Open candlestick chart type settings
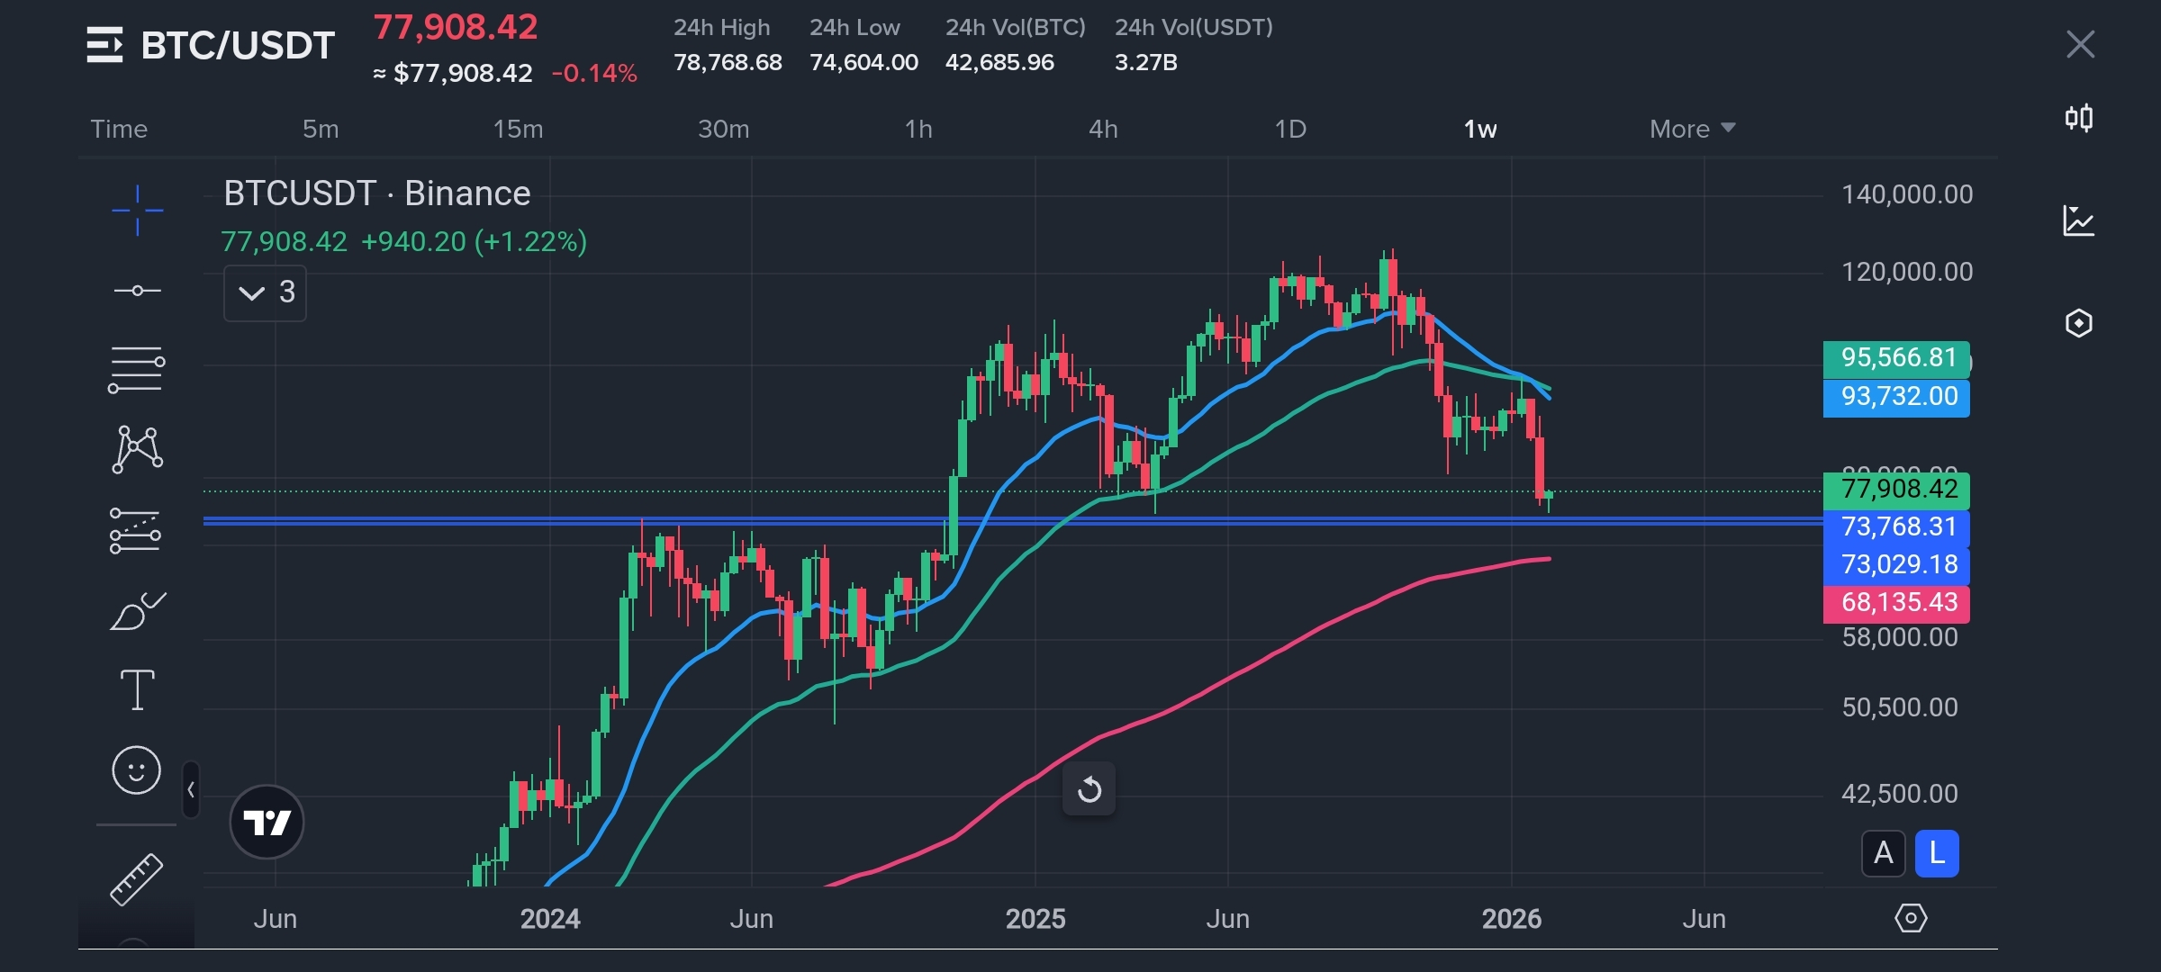2161x972 pixels. coord(2078,118)
